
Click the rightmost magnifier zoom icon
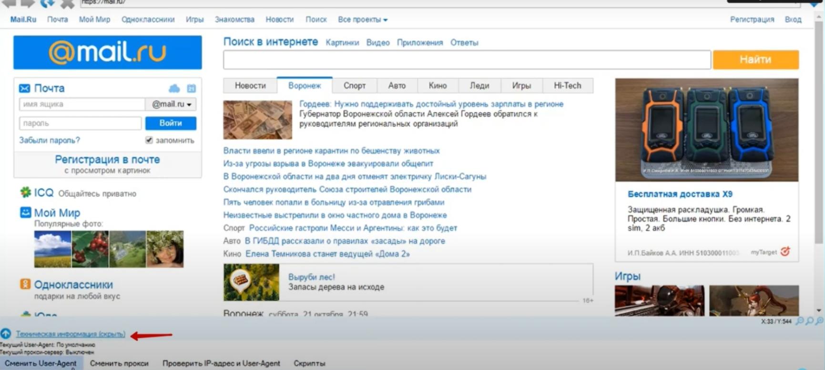point(819,321)
